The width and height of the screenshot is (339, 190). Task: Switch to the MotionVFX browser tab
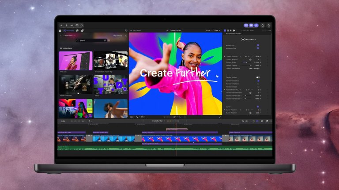[69, 31]
